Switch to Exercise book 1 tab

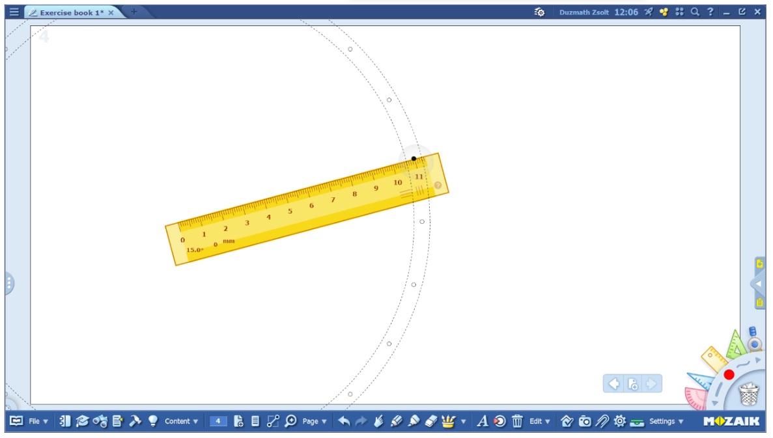(x=71, y=12)
